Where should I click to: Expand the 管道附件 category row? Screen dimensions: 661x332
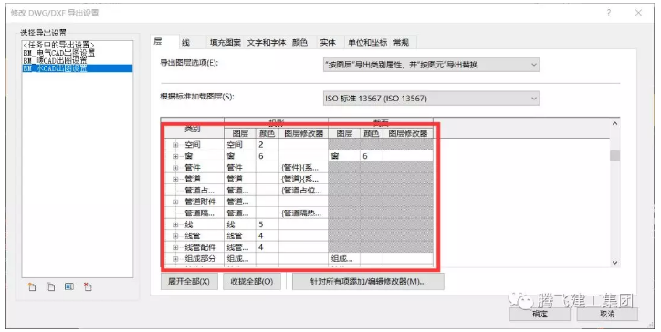click(176, 202)
